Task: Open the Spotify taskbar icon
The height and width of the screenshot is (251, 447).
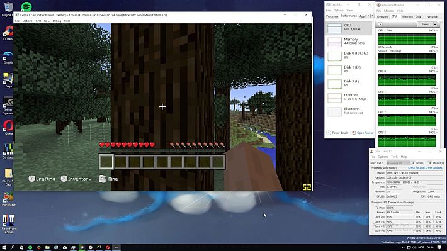Action: [30, 247]
